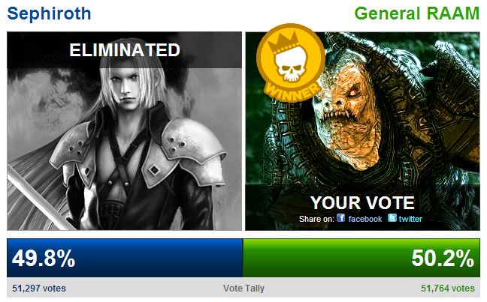This screenshot has width=487, height=302.
Task: Click the WINNER ribbon text
Action: point(292,92)
